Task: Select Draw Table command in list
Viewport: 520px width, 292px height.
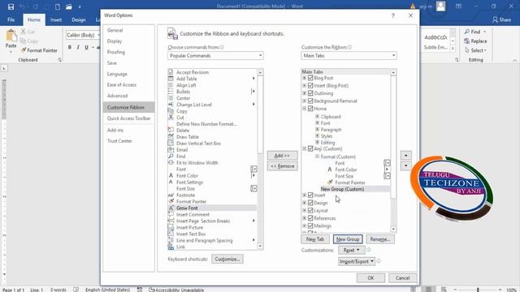Action: point(212,137)
